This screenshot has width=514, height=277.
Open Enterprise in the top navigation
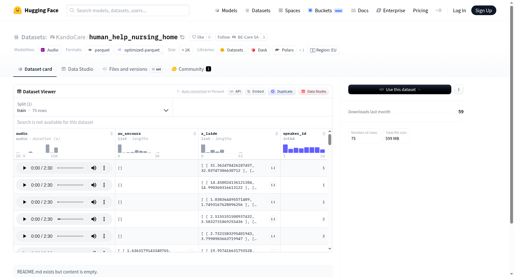click(x=391, y=10)
